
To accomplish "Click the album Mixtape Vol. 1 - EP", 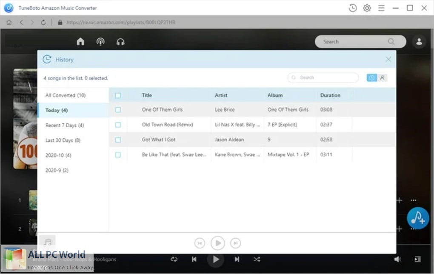I will 288,154.
